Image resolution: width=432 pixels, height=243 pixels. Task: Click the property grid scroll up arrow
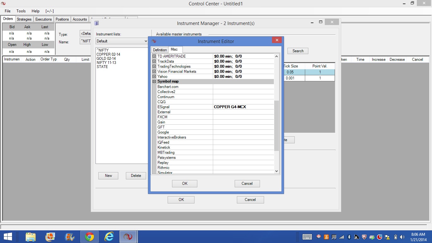276,56
